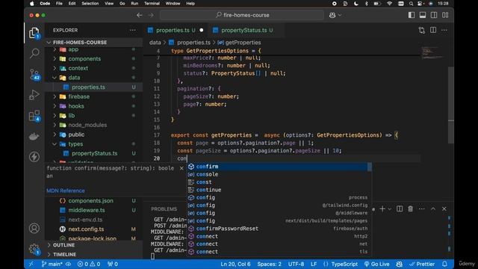Viewport: 478px width, 269px height.
Task: Open the Terminal menu
Action: tap(152, 3)
